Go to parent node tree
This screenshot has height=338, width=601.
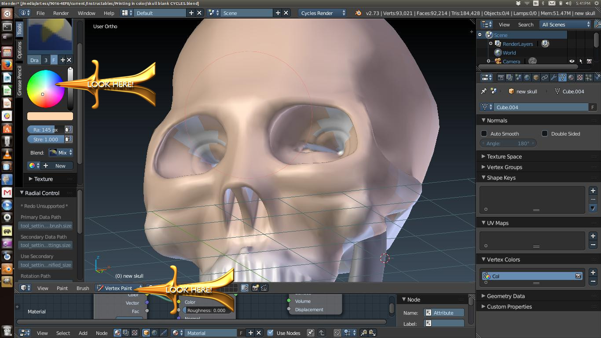tap(322, 333)
